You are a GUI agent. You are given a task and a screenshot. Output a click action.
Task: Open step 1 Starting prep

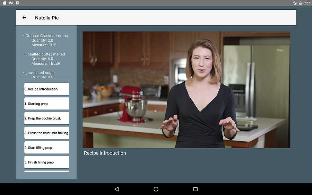[46, 104]
